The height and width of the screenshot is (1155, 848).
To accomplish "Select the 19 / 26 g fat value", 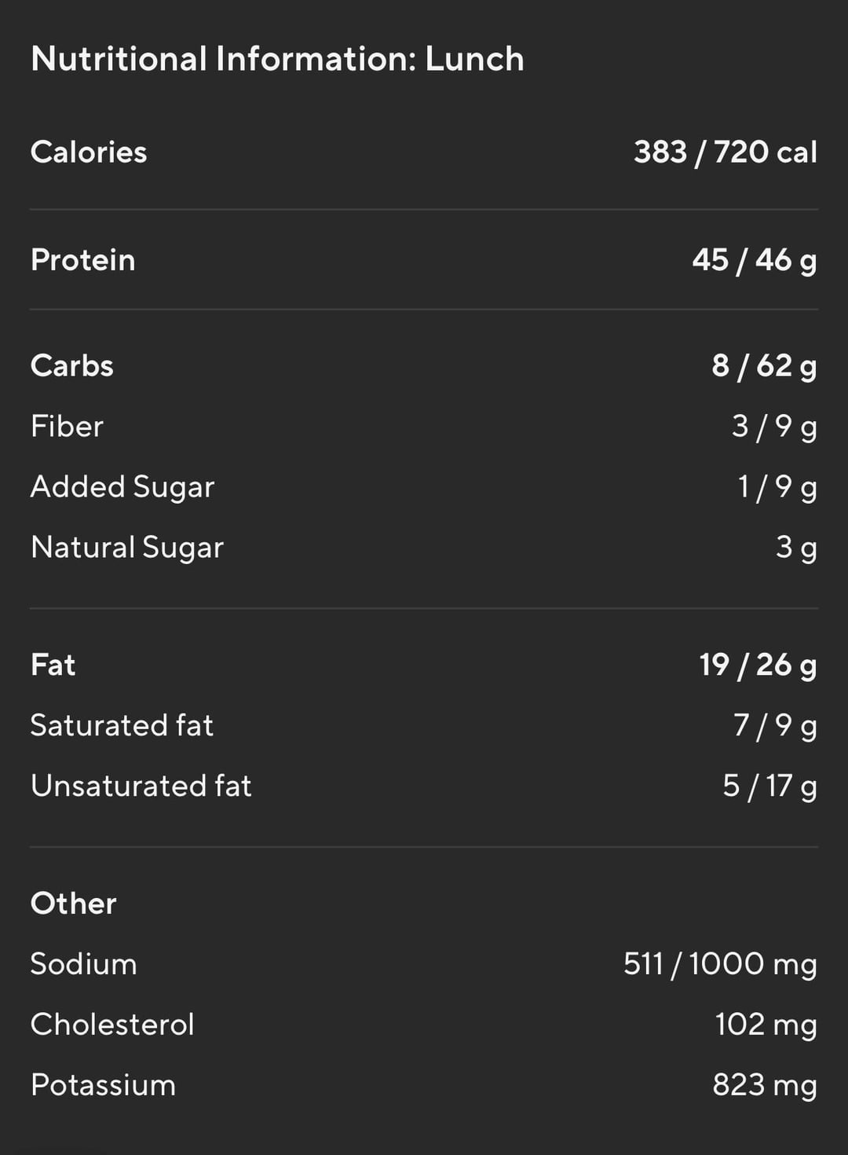I will coord(758,665).
